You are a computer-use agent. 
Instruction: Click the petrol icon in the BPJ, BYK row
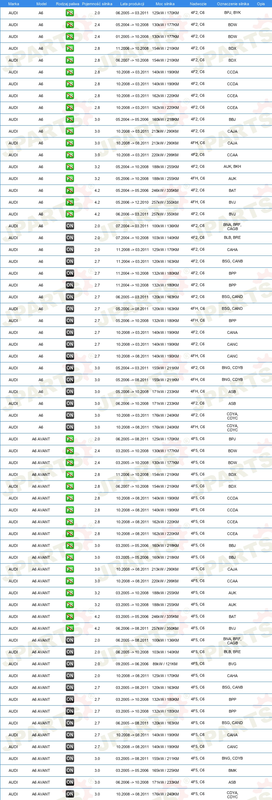tap(70, 13)
